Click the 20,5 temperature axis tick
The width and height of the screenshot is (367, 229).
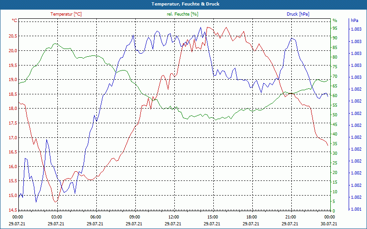coord(13,36)
